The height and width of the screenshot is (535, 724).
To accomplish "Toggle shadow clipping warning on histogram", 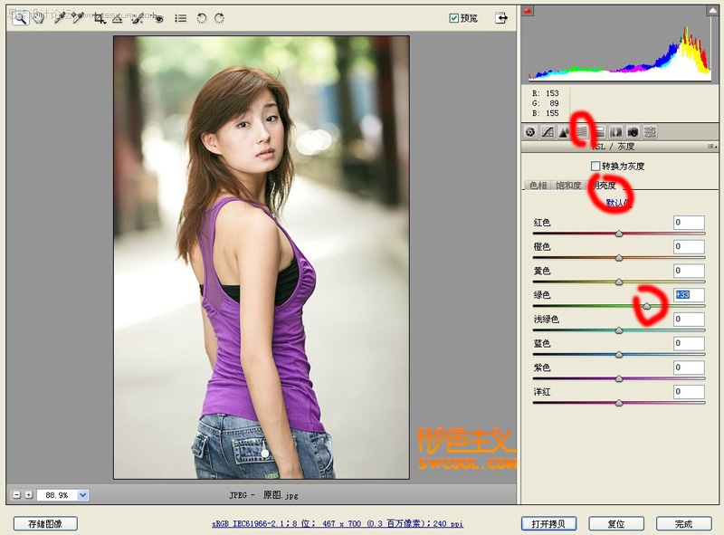I will [528, 10].
